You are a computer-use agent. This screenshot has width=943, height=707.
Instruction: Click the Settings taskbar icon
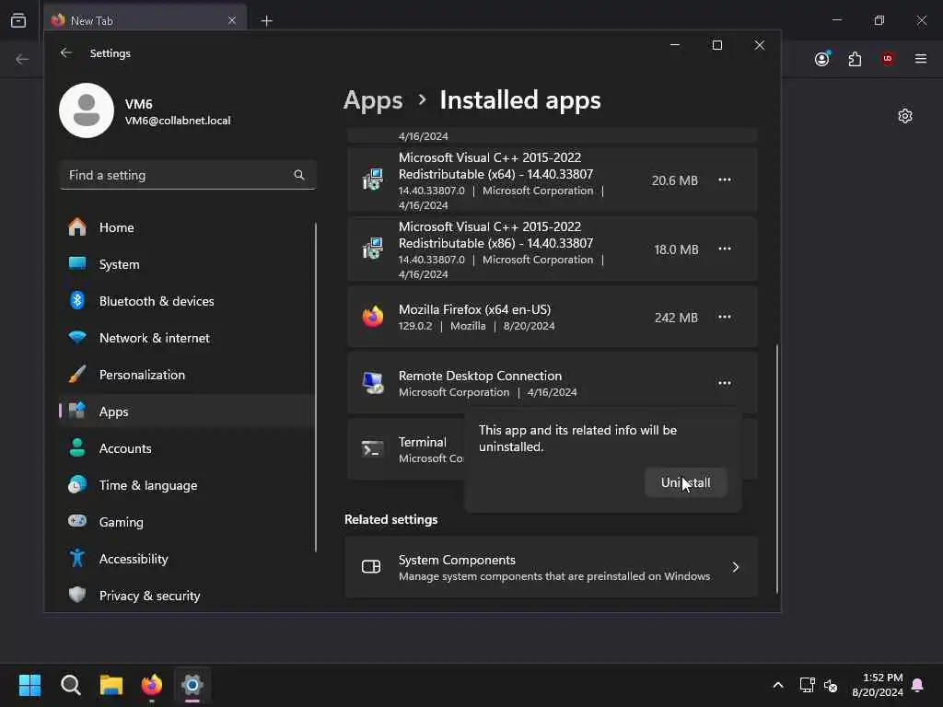click(x=192, y=685)
